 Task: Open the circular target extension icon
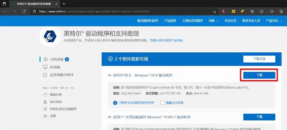pos(252,11)
